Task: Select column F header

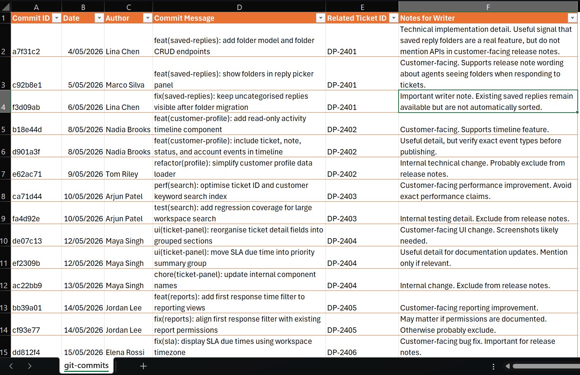Action: pyautogui.click(x=488, y=7)
